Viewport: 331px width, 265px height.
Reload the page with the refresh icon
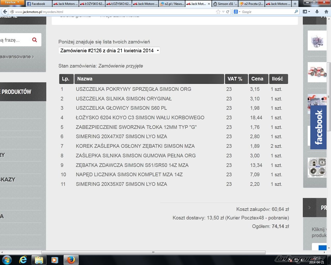pyautogui.click(x=228, y=12)
